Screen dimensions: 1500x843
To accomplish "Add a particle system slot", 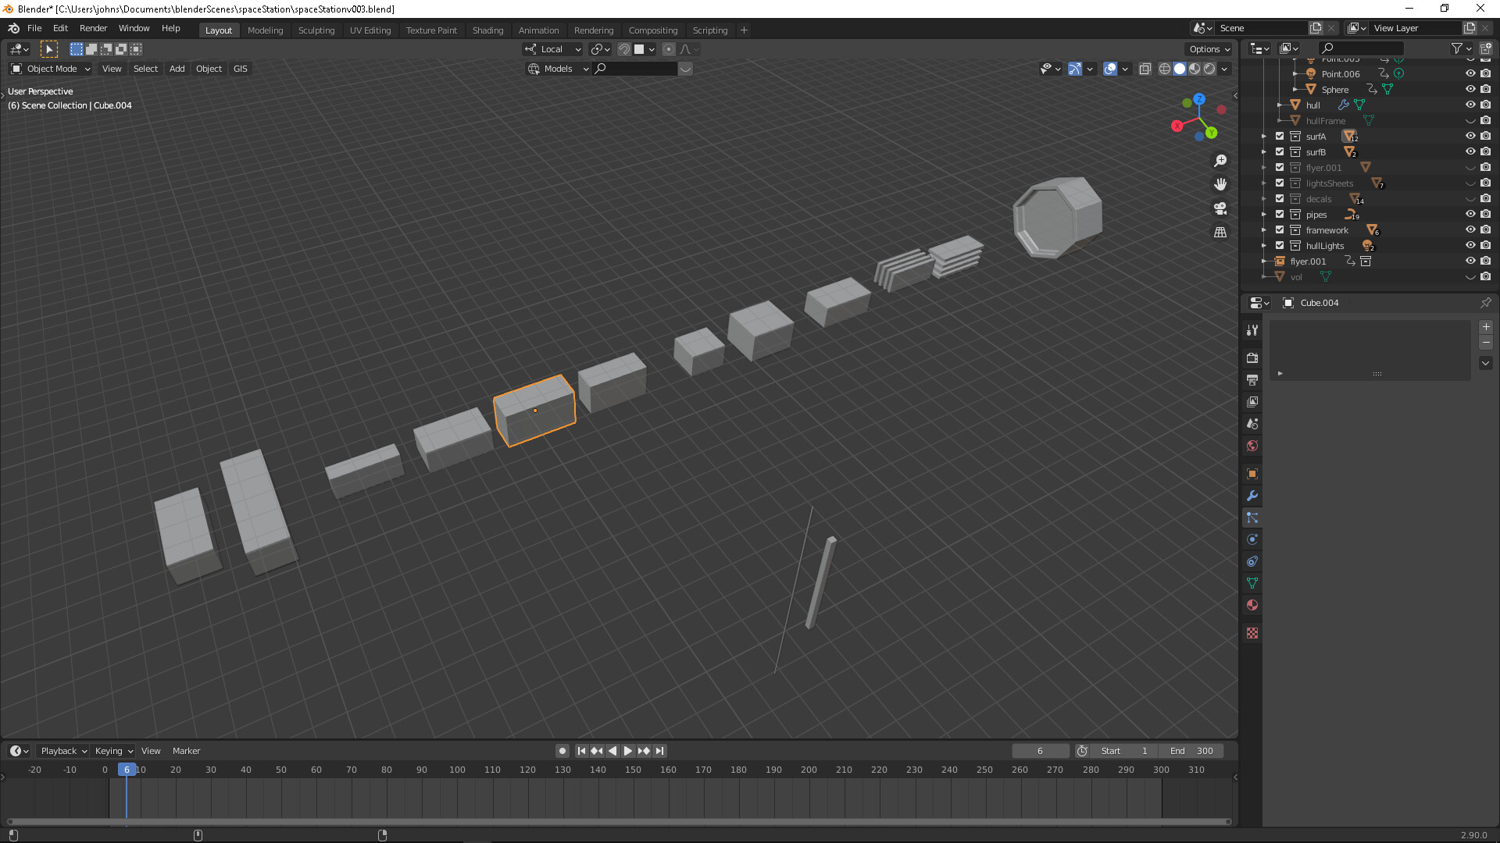I will [x=1486, y=327].
